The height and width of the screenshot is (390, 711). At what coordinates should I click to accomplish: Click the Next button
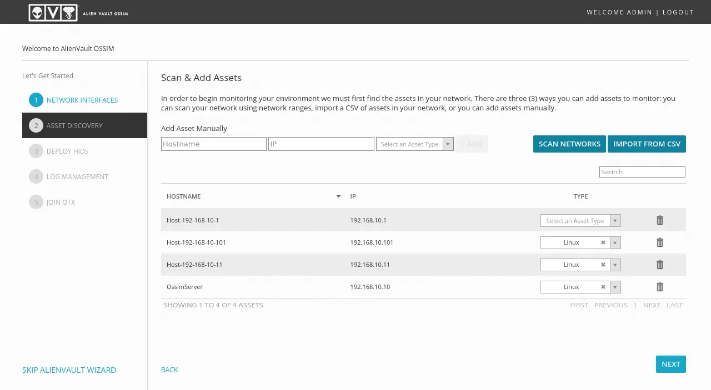pyautogui.click(x=670, y=364)
